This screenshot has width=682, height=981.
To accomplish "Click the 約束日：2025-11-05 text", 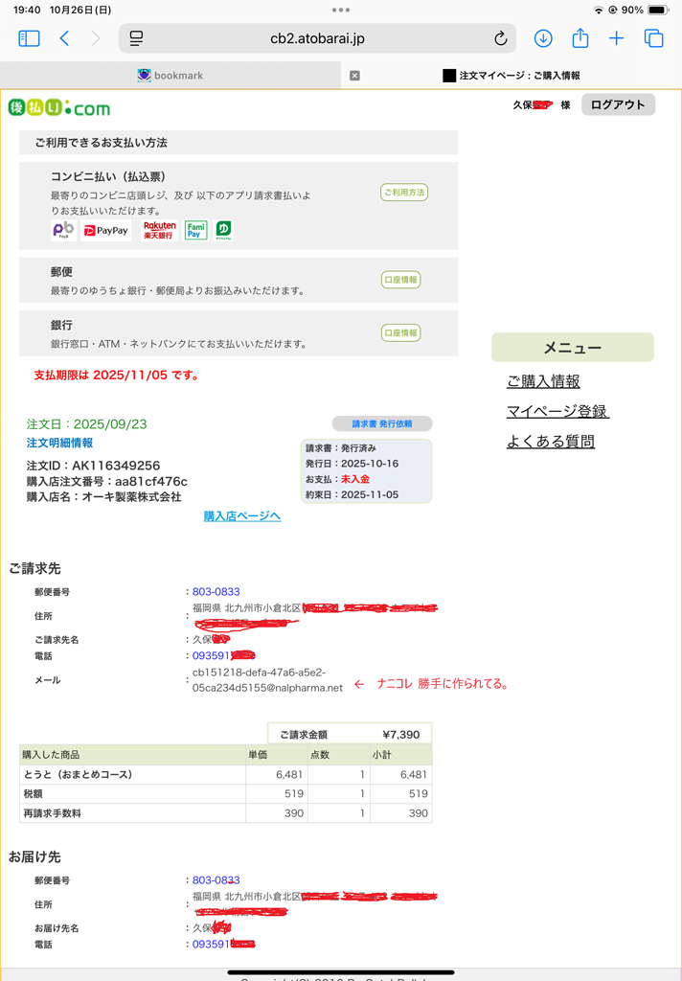I will click(352, 494).
